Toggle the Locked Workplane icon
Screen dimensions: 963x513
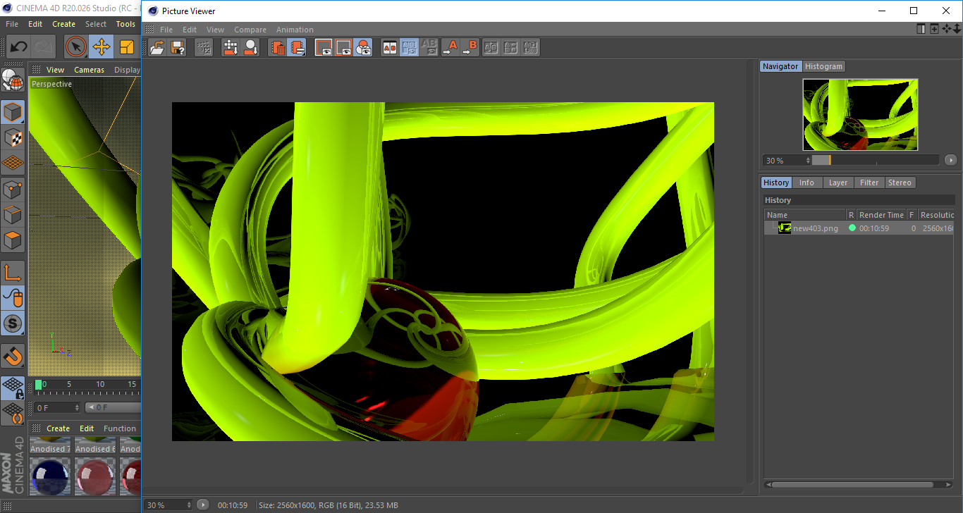[13, 388]
